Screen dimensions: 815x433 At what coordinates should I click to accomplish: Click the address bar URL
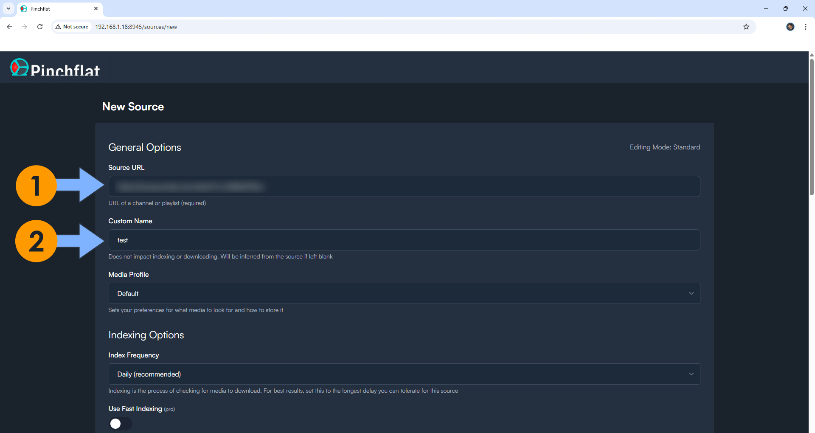[x=136, y=27]
